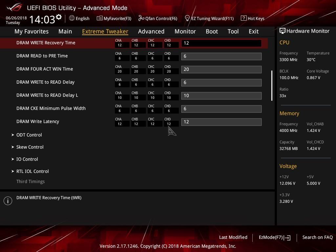Viewport: 336px width, 252px height.
Task: Click the Hot Keys question mark icon
Action: [x=243, y=18]
